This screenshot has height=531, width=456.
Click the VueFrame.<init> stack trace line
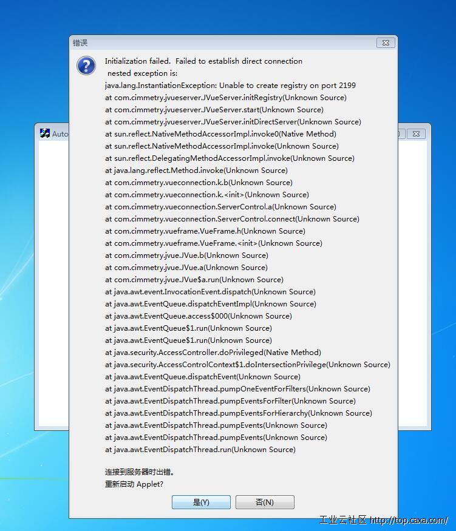tap(214, 243)
